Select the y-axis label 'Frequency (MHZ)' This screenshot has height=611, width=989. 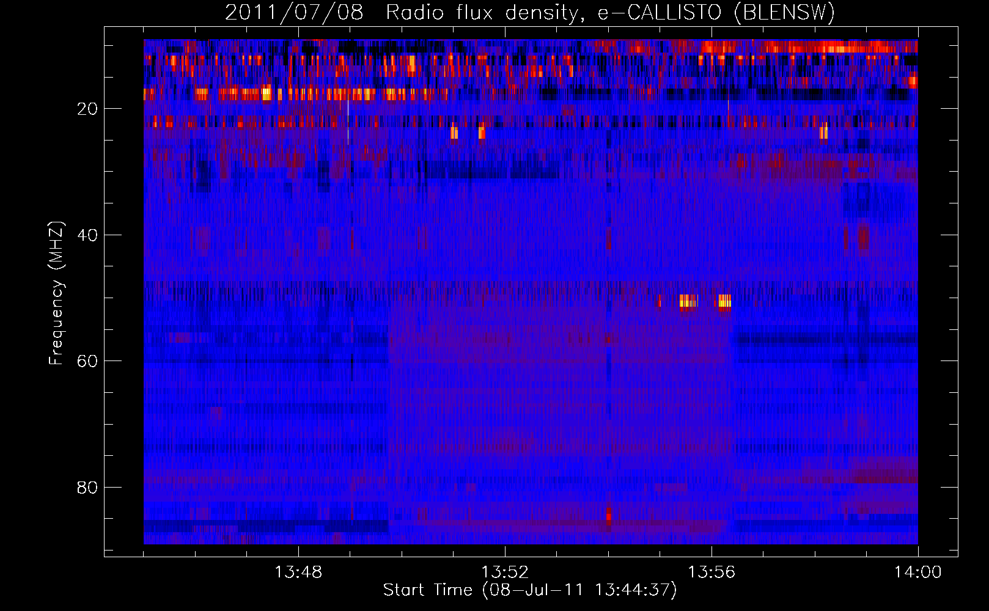tap(56, 293)
